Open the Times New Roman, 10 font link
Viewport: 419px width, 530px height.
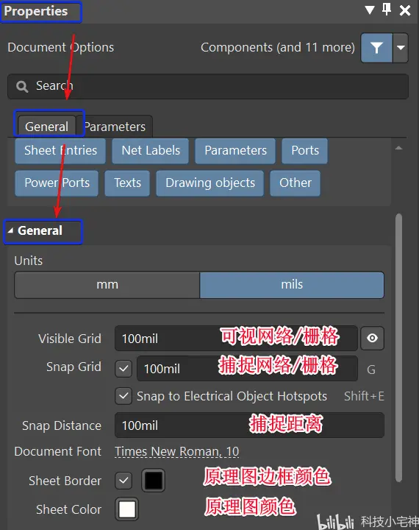pos(176,451)
